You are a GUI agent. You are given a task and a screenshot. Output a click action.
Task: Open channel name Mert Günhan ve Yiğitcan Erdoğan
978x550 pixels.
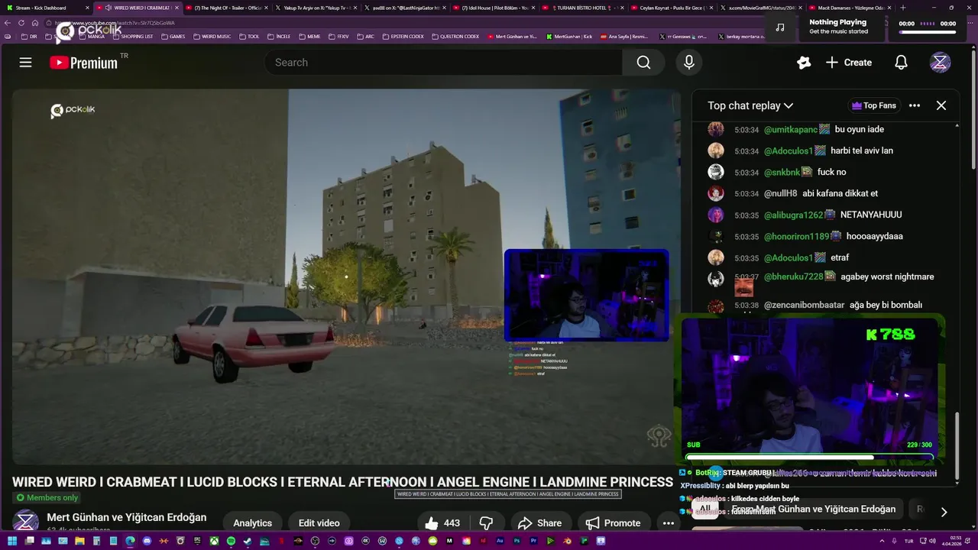[127, 517]
